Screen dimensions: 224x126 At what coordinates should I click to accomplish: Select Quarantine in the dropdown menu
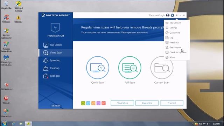(177, 33)
